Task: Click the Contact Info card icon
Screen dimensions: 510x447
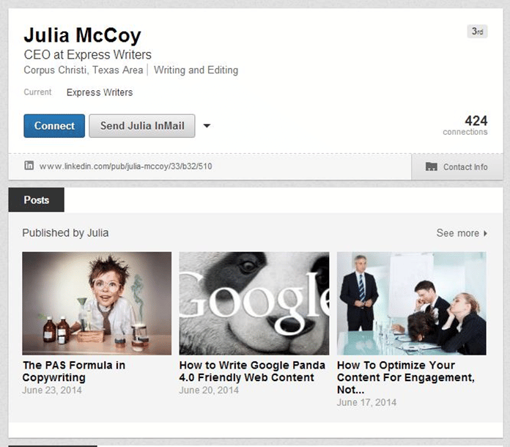Action: (x=432, y=166)
